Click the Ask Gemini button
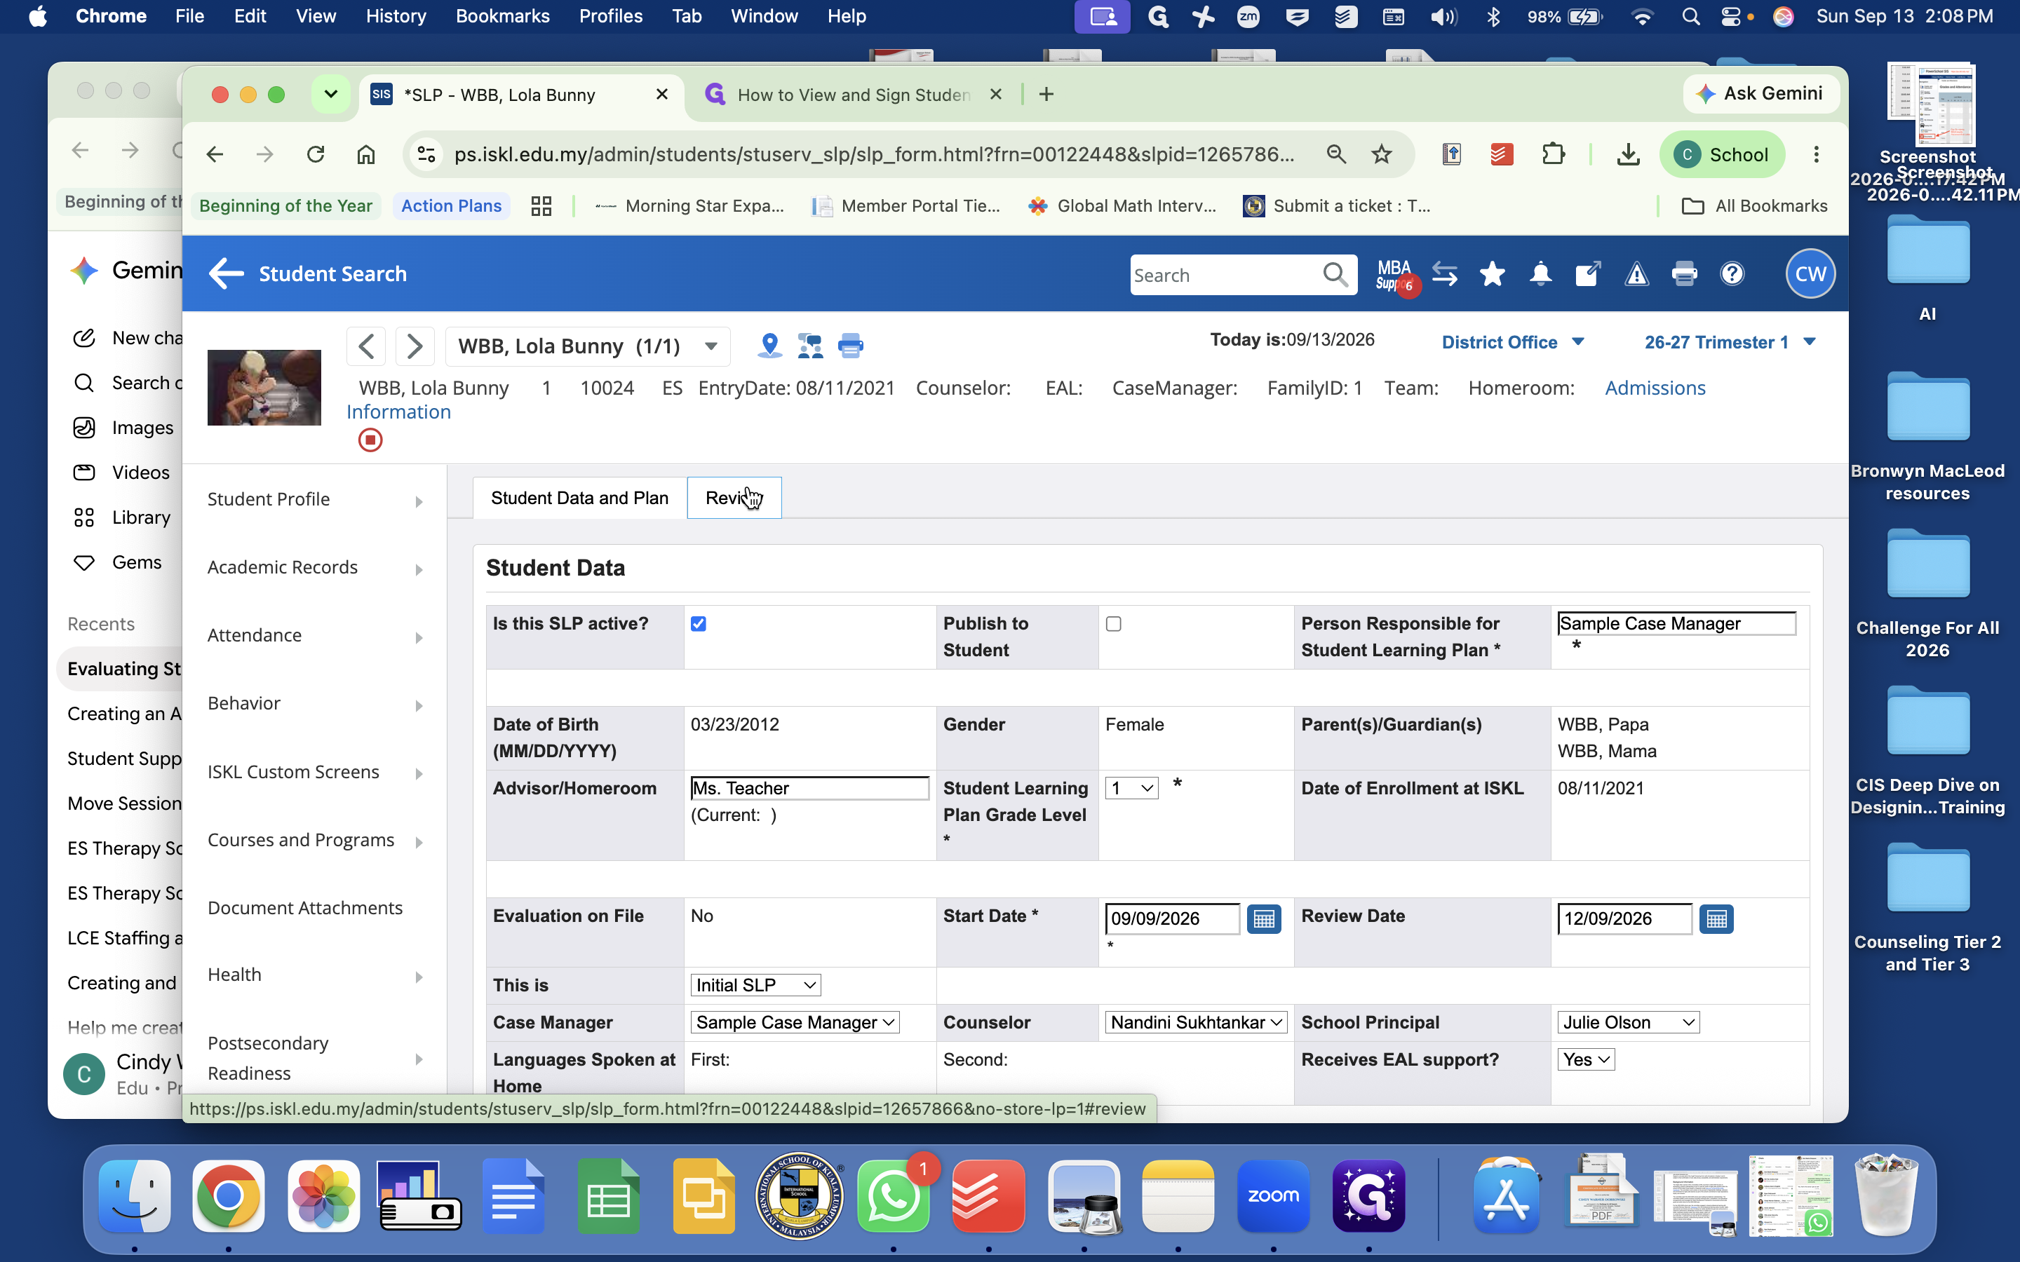Image resolution: width=2020 pixels, height=1262 pixels. (x=1761, y=93)
